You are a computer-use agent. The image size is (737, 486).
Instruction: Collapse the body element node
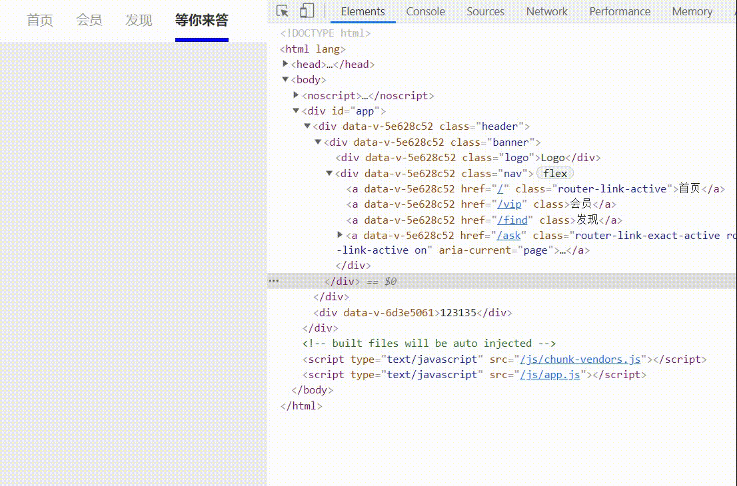pos(285,79)
